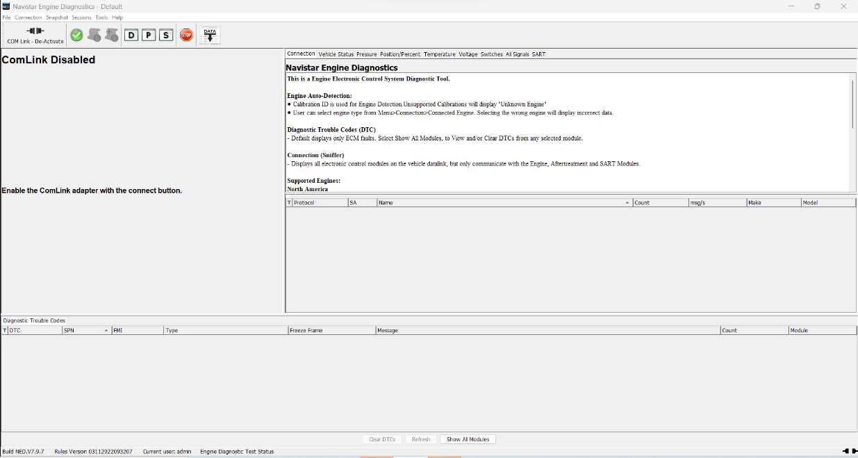Switch to the Voltage tab
Screen dimensions: 858x458
(x=468, y=54)
